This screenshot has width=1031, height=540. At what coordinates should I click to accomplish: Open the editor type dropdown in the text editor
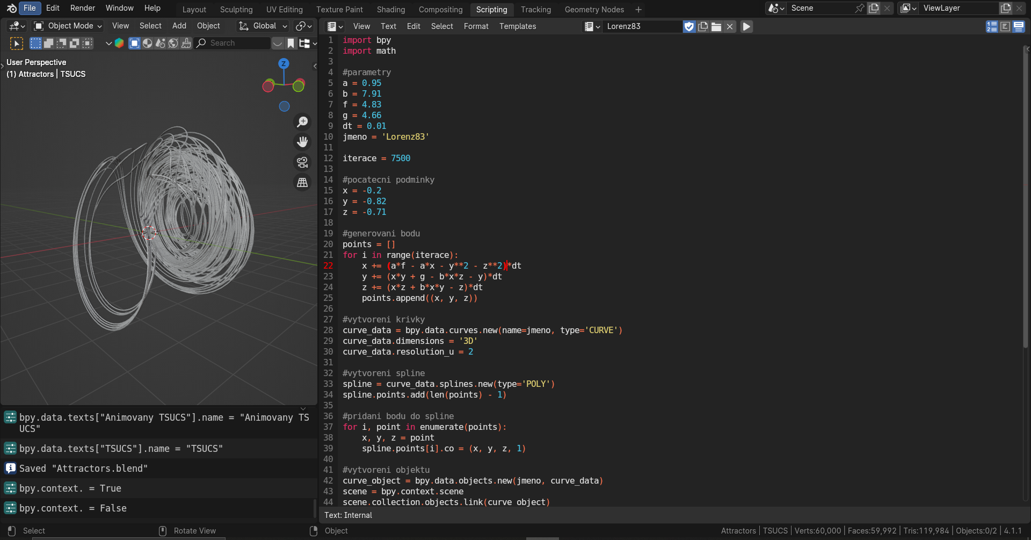tap(334, 26)
